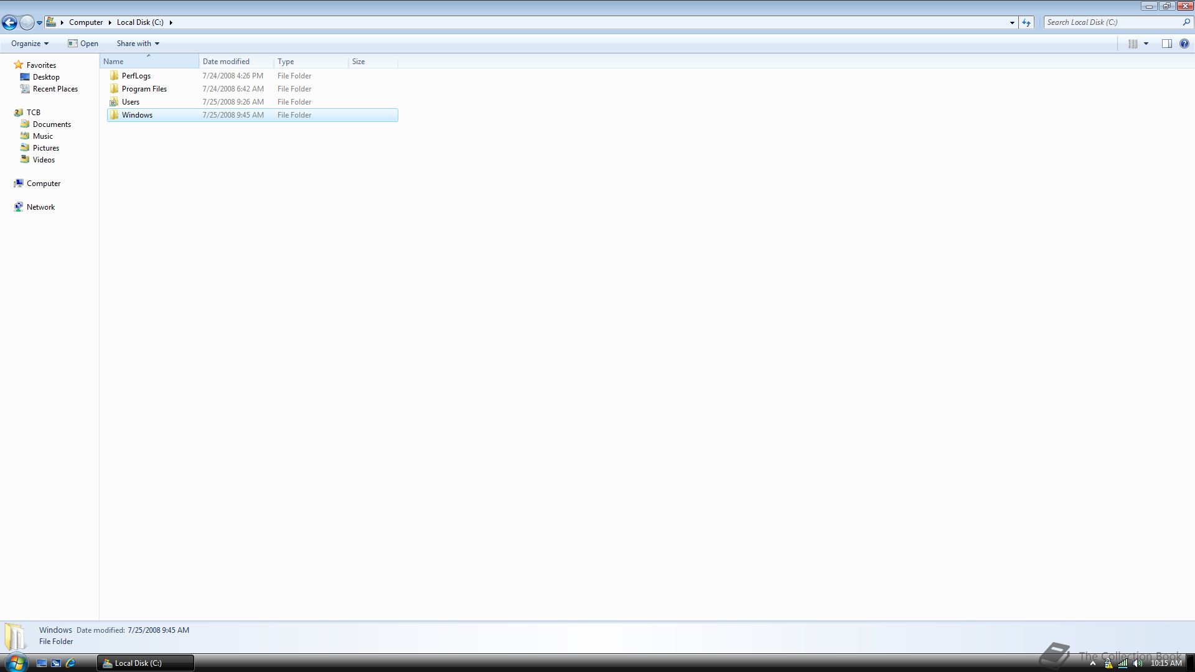Click Computer in the navigation pane
This screenshot has height=672, width=1195.
tap(37, 184)
